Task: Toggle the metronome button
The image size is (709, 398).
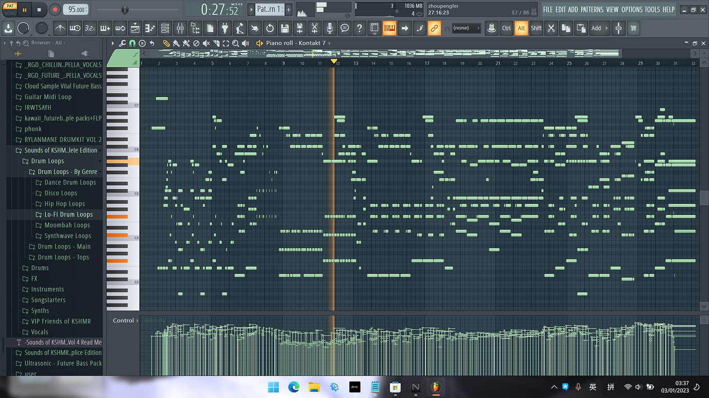Action: click(x=60, y=28)
